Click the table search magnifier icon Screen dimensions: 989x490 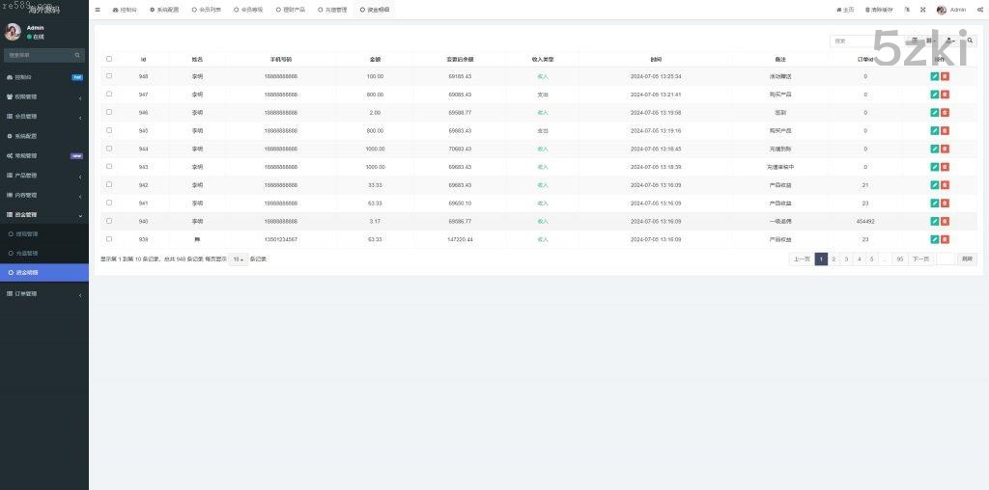(971, 41)
